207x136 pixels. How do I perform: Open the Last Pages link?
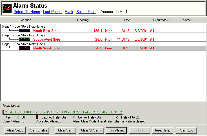tap(52, 12)
